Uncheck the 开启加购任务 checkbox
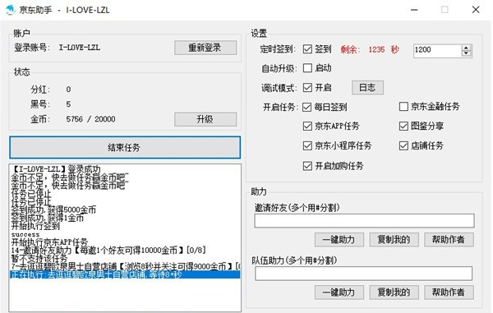Viewport: 493px width, 313px height. click(307, 166)
